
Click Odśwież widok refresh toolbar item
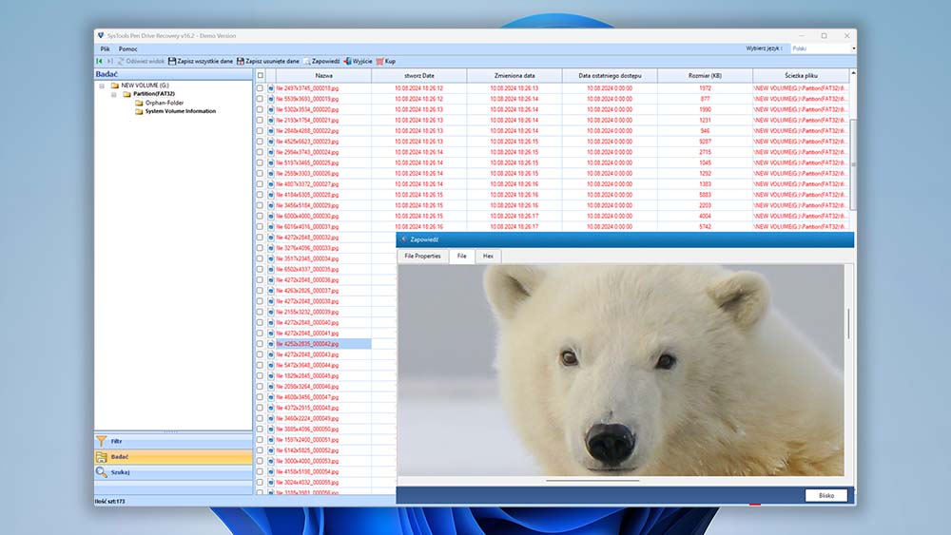[x=141, y=61]
